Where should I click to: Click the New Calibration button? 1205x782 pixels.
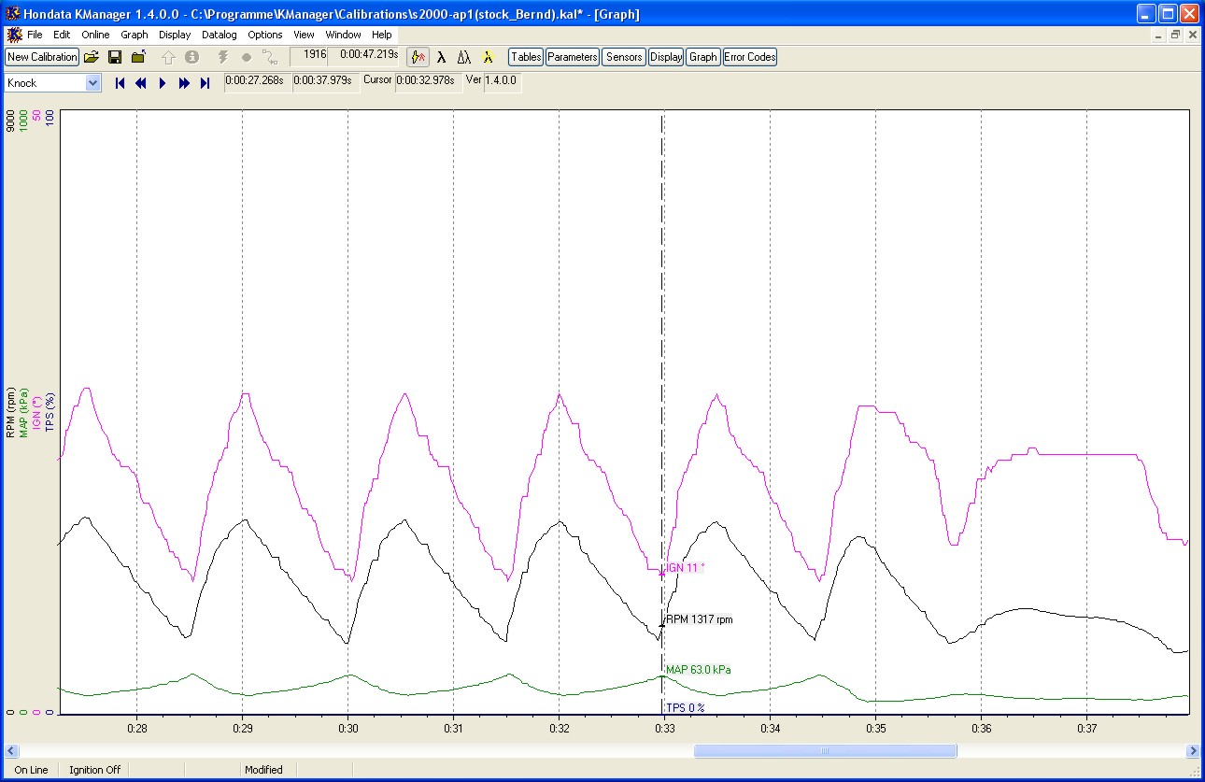(42, 57)
